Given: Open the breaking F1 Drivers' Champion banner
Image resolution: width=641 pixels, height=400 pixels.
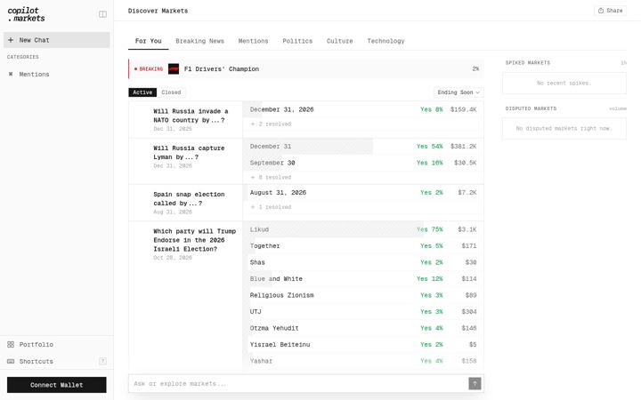Looking at the screenshot, I should click(x=306, y=69).
